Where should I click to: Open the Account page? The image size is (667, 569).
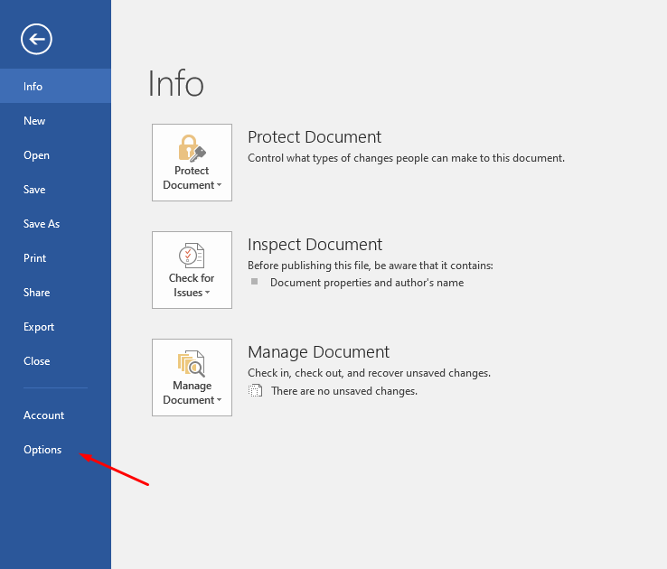(55, 415)
